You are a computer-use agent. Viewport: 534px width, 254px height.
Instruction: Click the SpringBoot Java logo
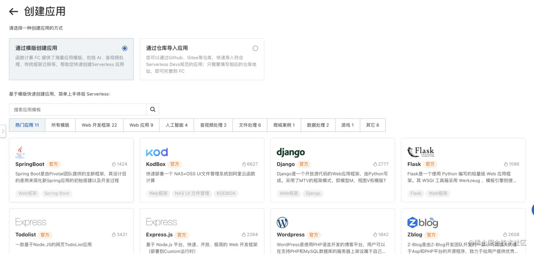click(x=20, y=152)
